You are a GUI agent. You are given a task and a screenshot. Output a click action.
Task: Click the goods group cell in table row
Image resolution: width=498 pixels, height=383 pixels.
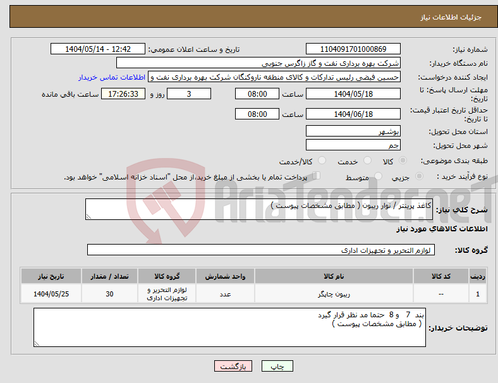coord(167,294)
